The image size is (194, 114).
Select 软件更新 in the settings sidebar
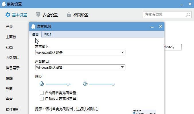13,109
